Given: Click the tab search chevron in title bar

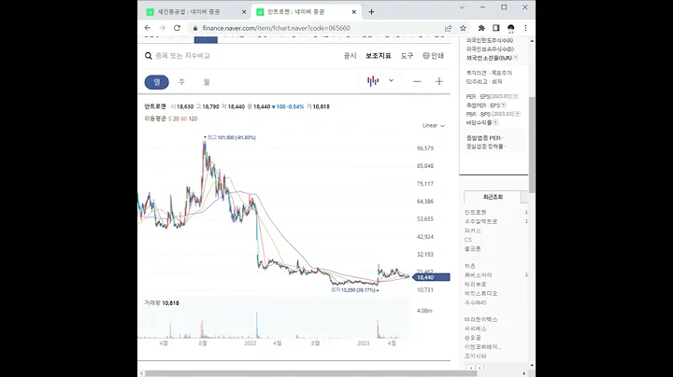Looking at the screenshot, I should [x=462, y=7].
